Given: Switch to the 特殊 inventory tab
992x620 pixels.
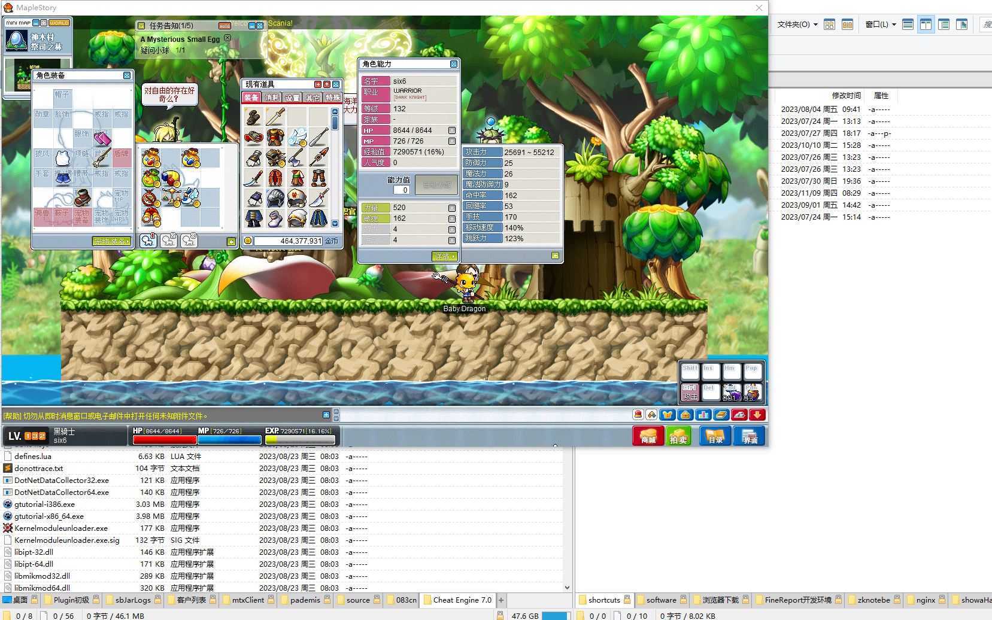Looking at the screenshot, I should point(333,98).
